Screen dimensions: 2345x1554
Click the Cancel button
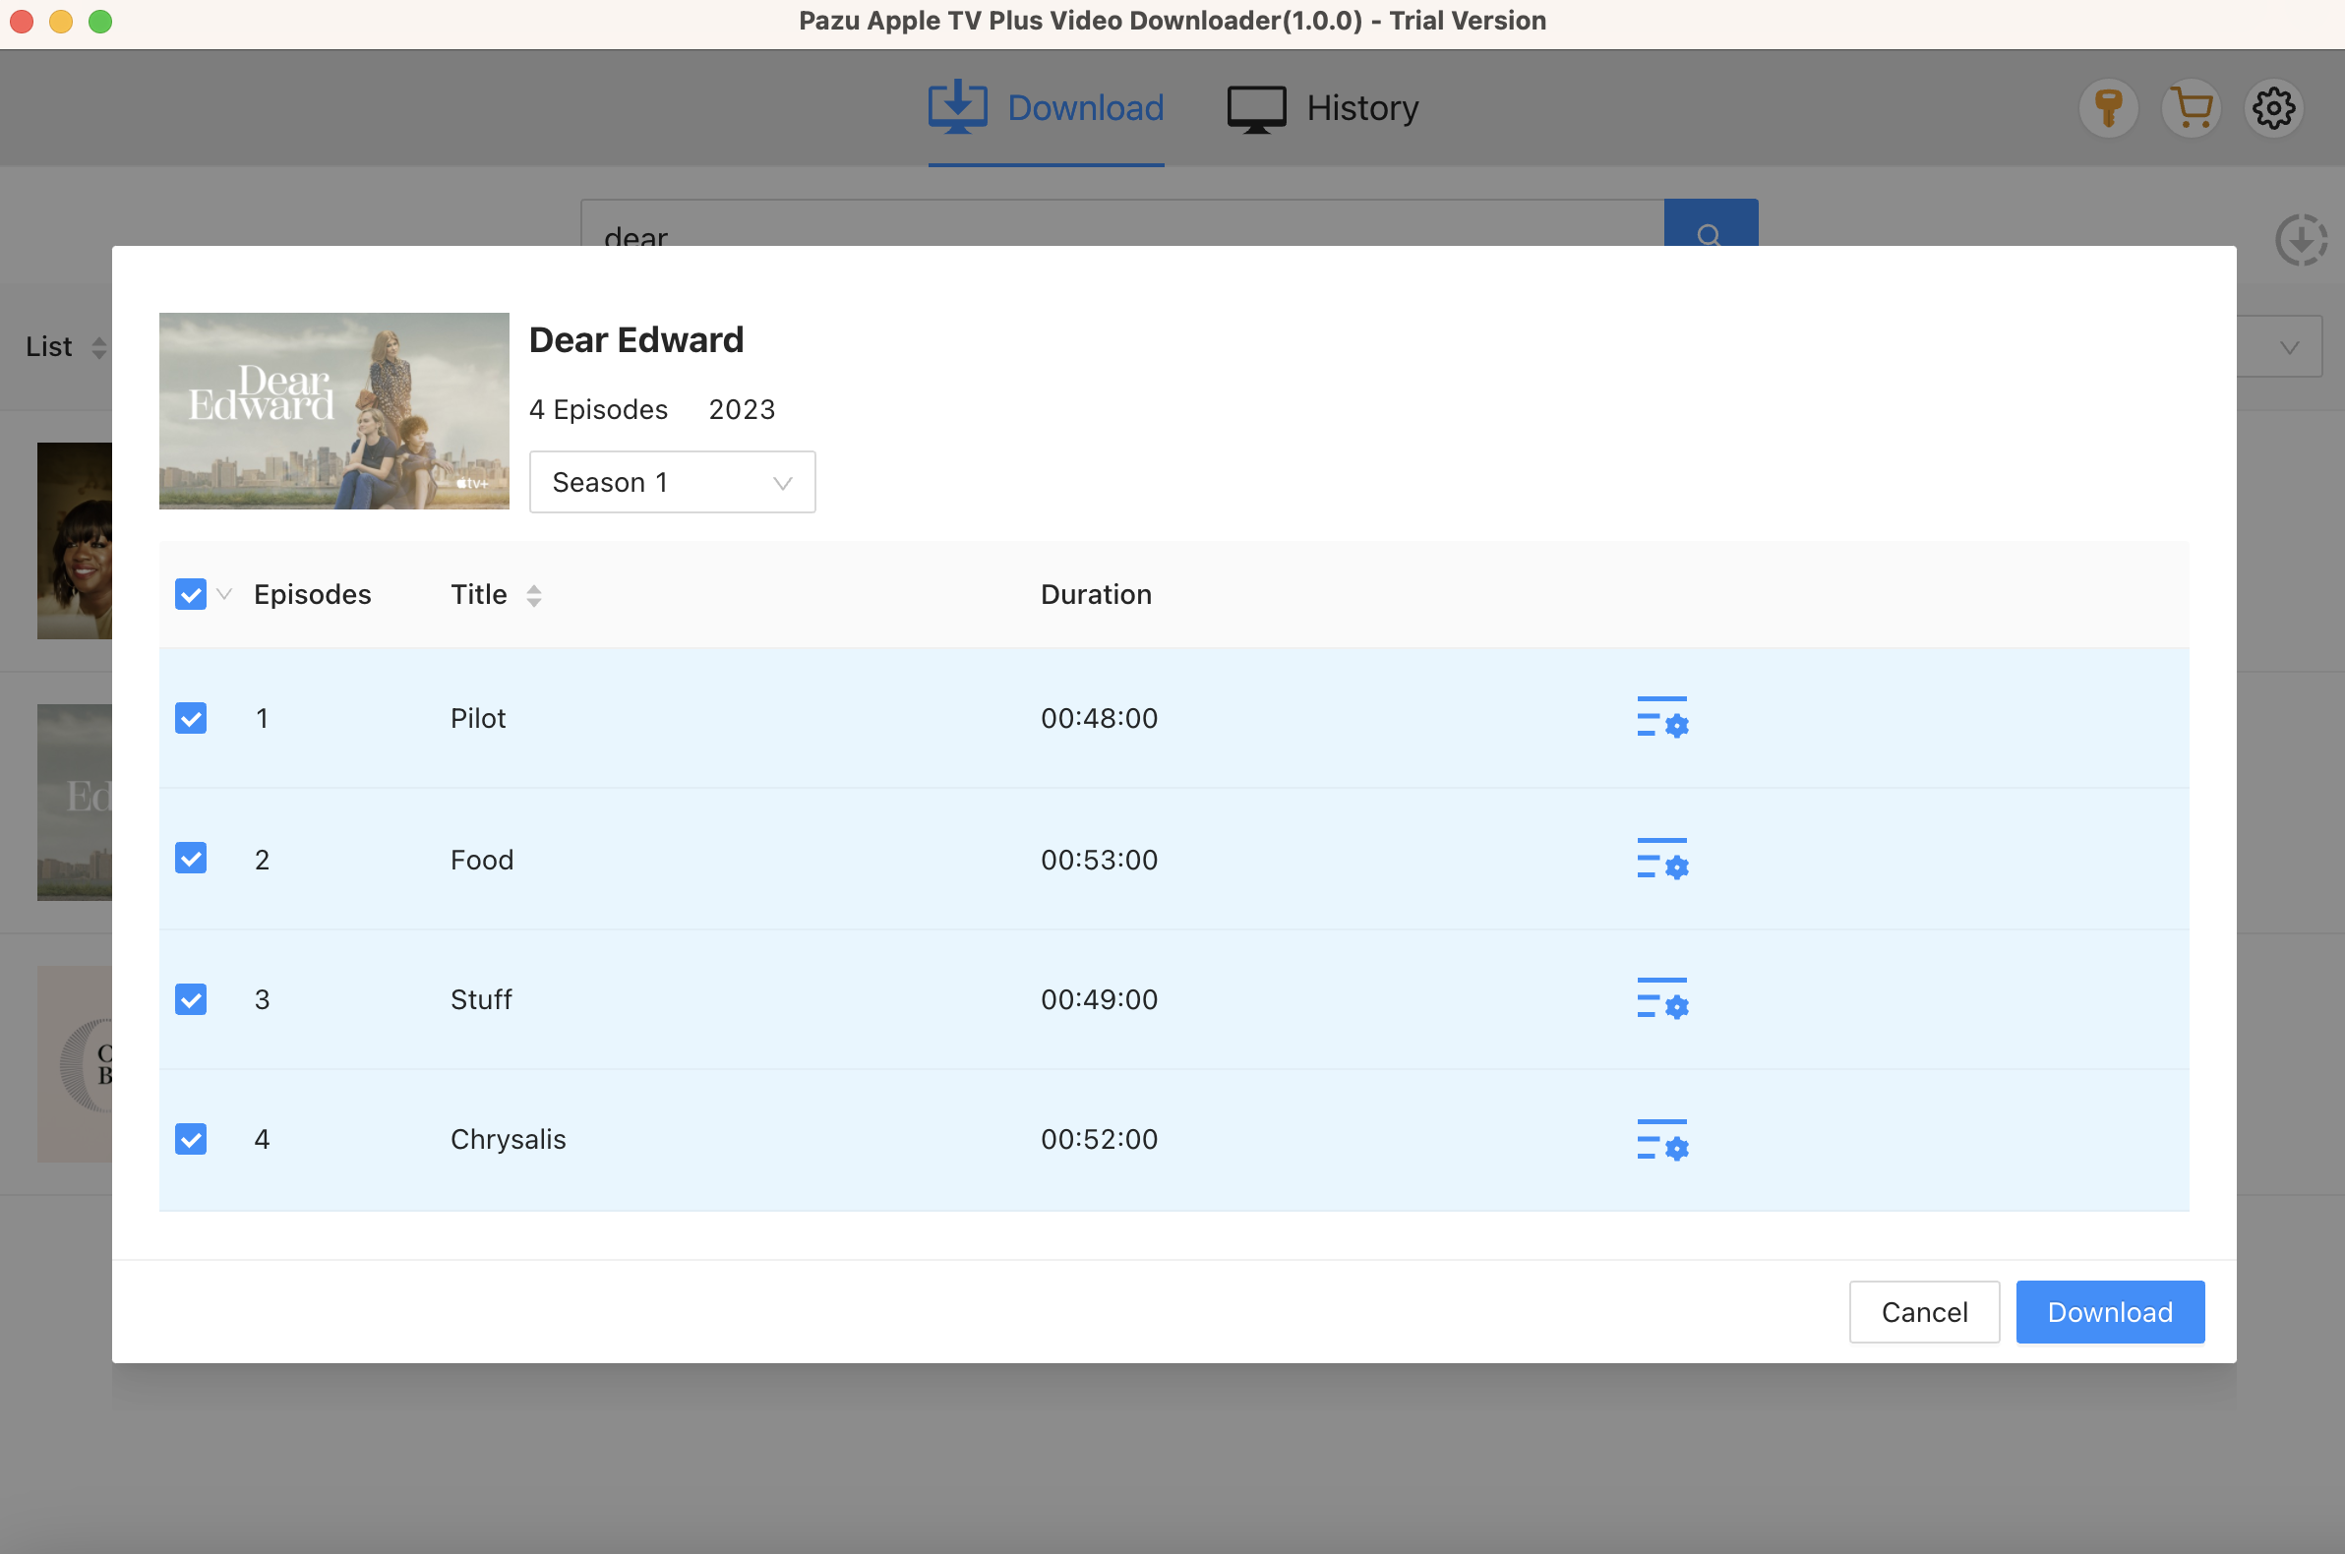1924,1311
